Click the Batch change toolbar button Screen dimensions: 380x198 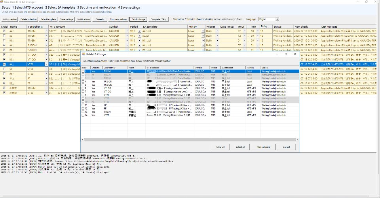click(x=139, y=19)
